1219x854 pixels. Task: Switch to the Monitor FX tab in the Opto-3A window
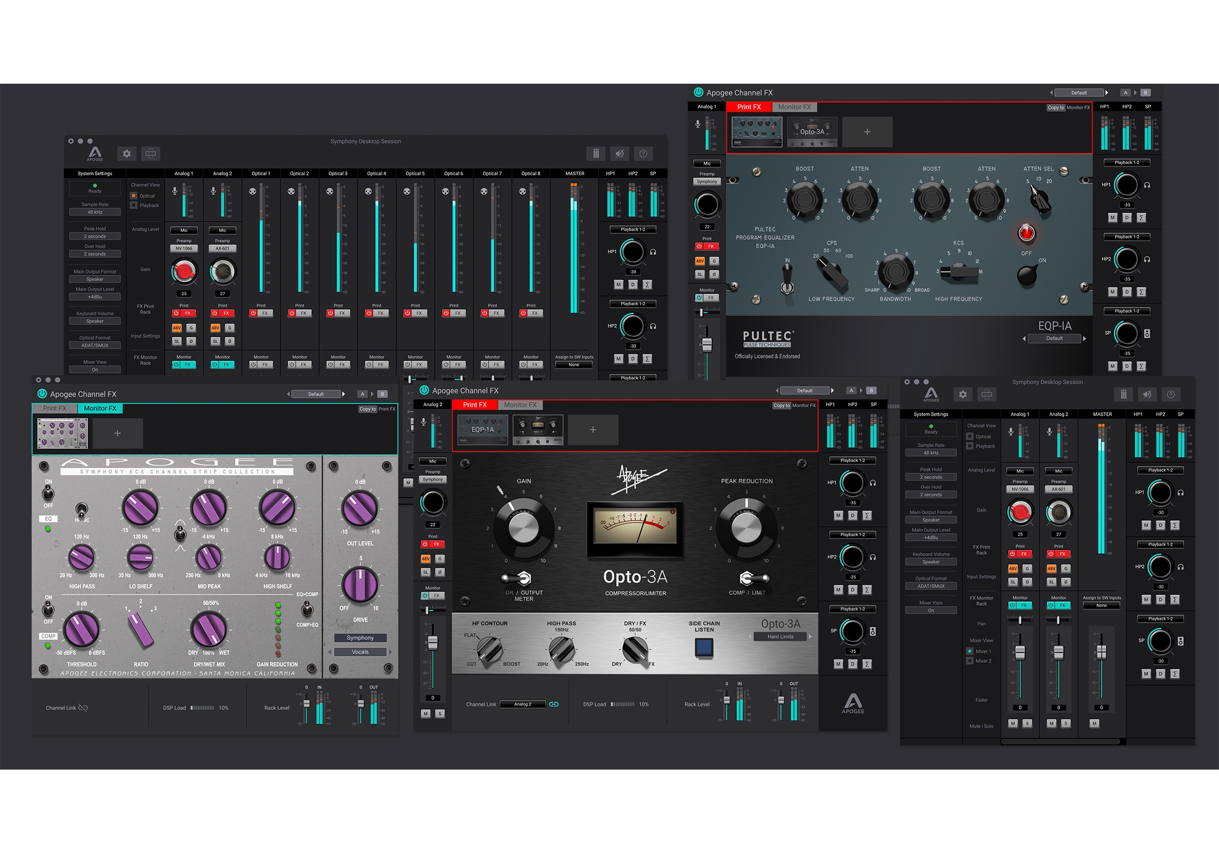click(x=520, y=405)
